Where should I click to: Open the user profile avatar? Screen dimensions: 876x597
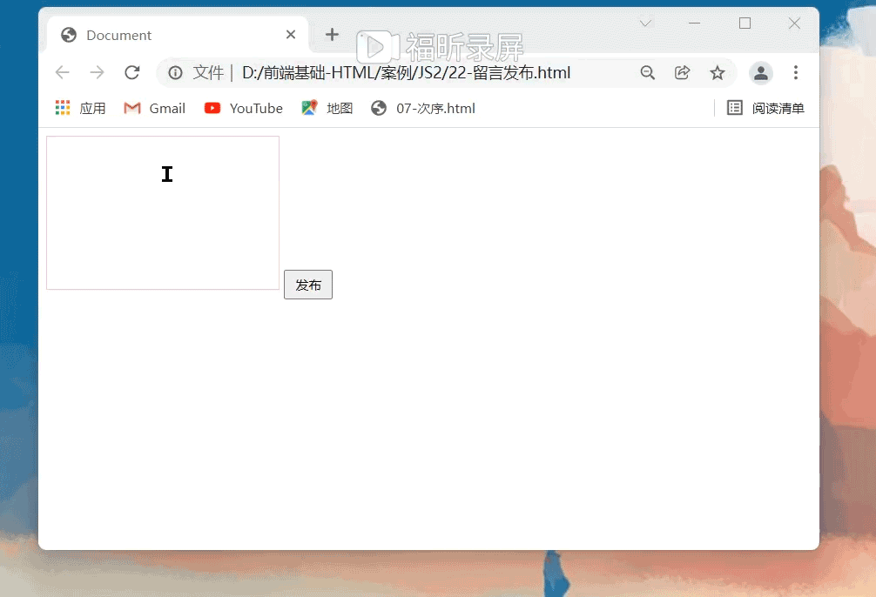[761, 73]
